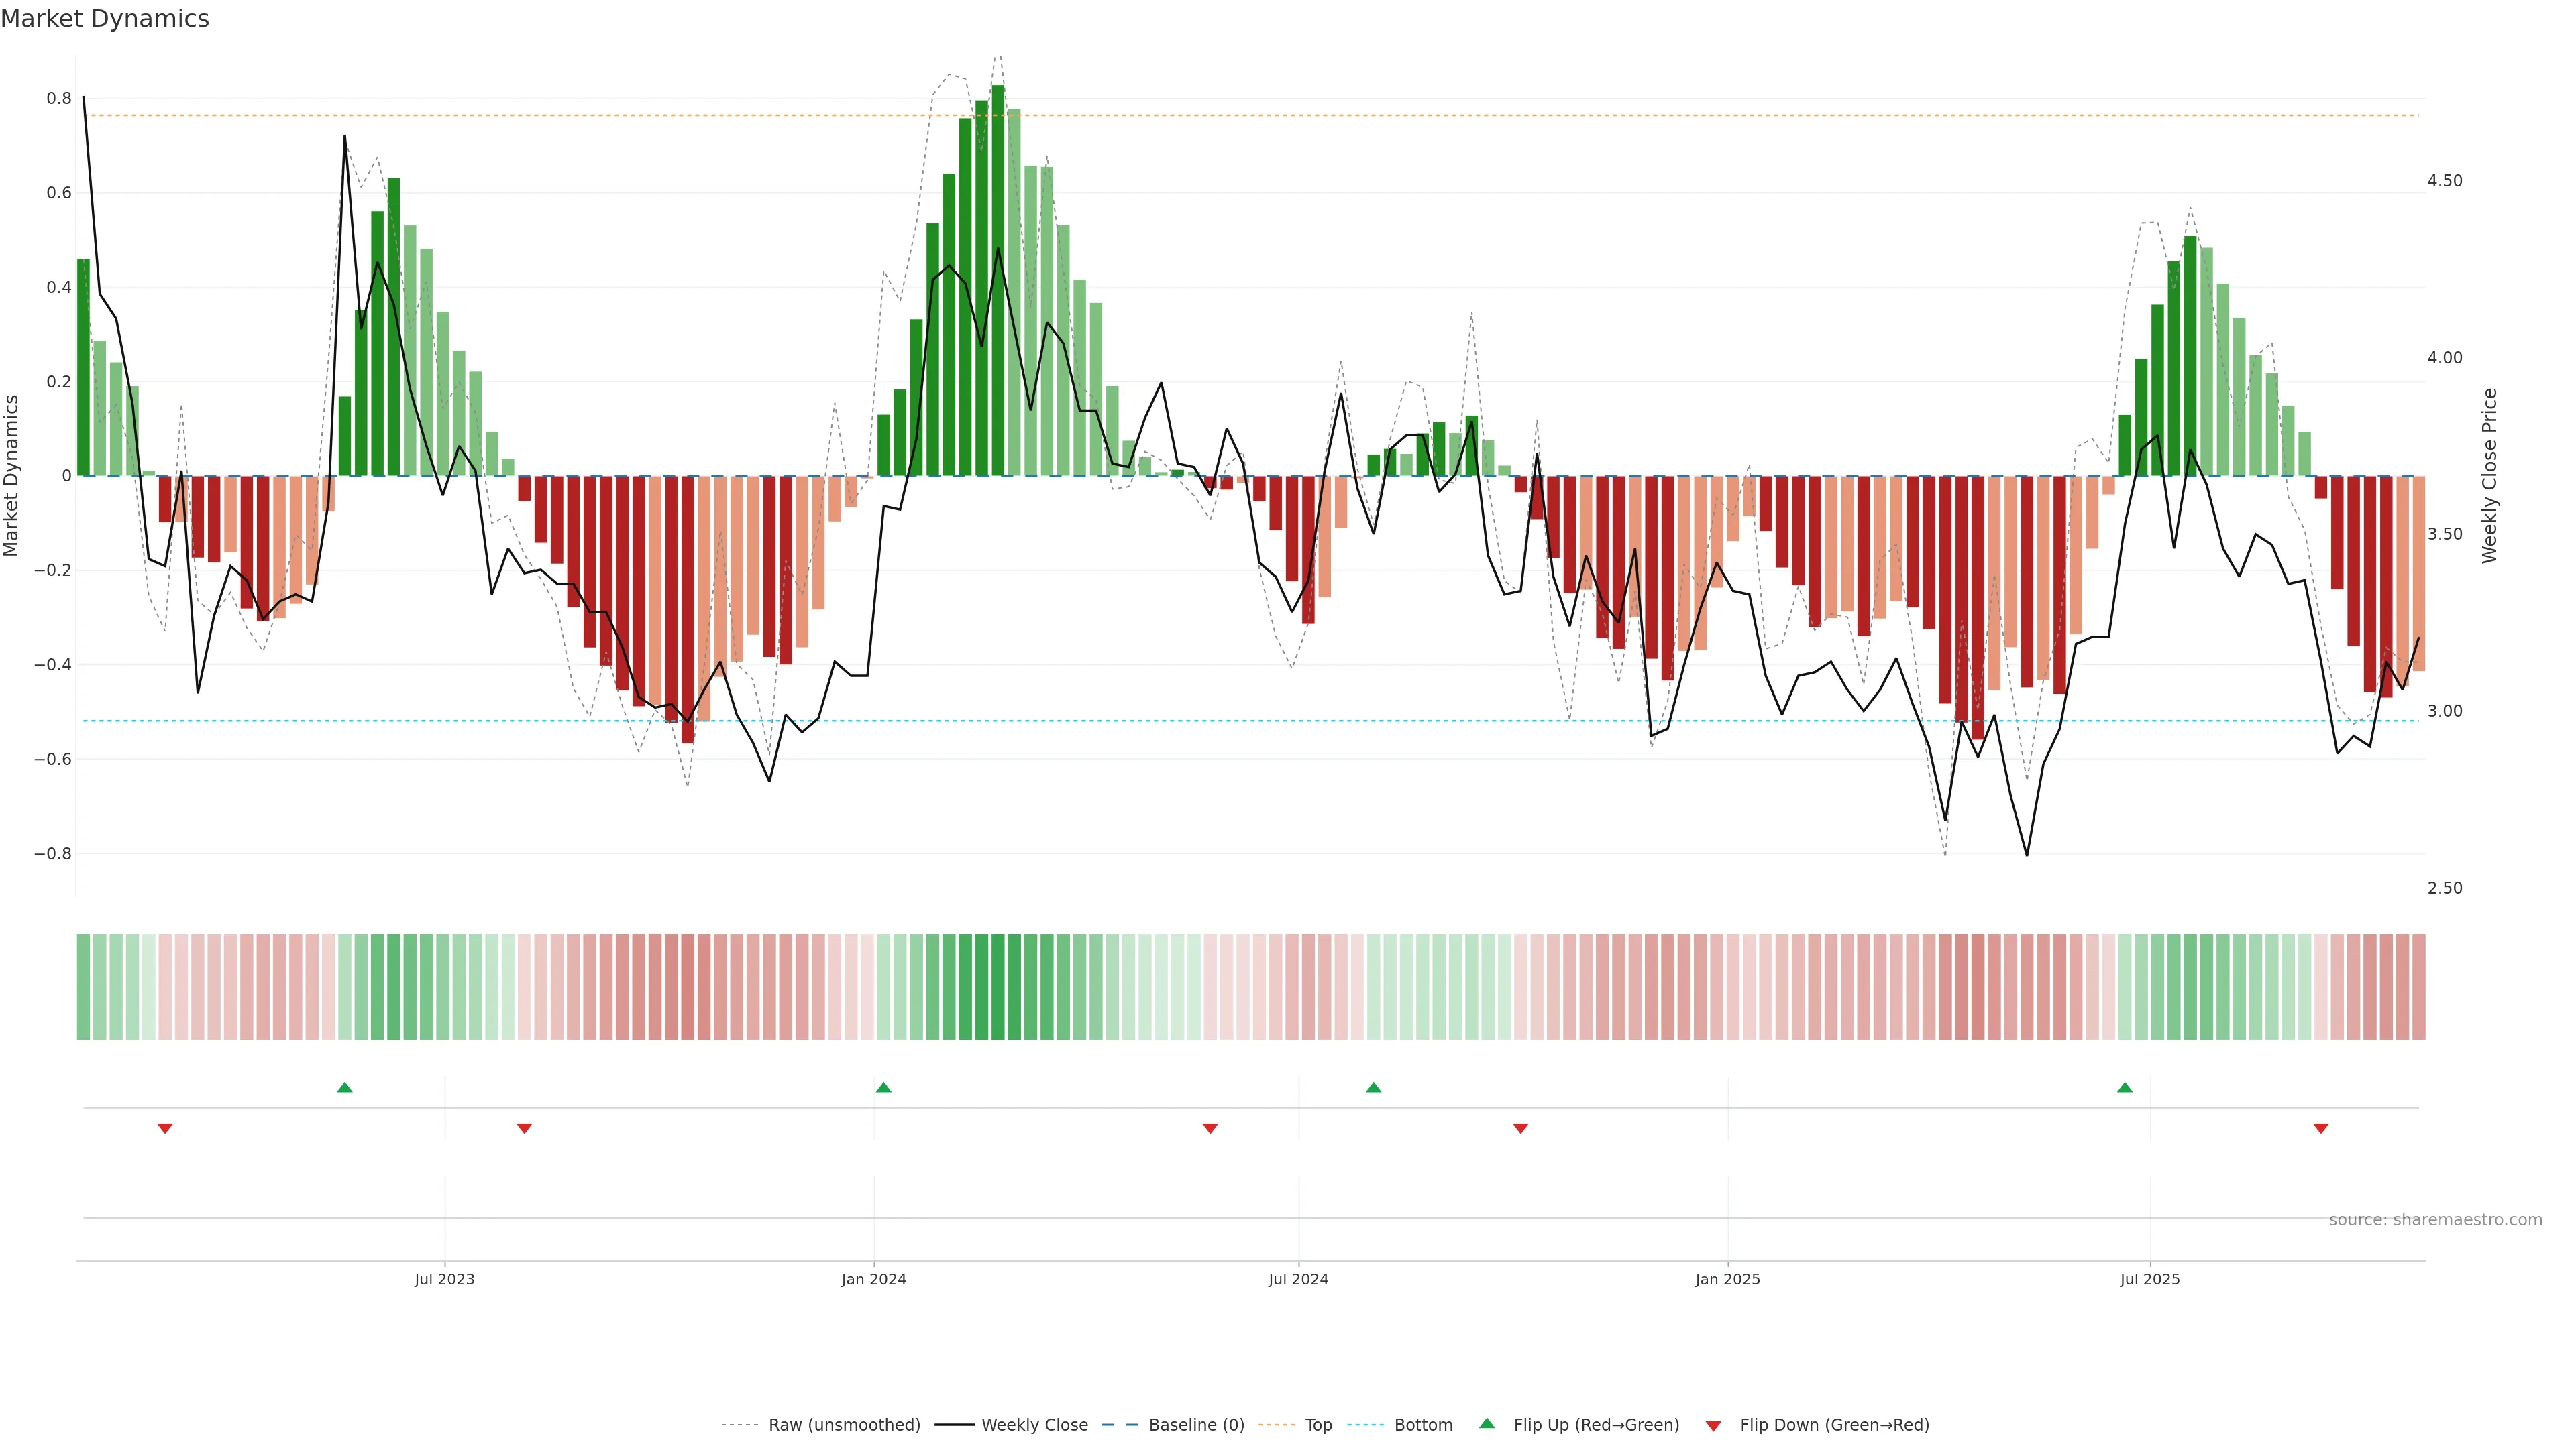
Task: Click the flip-up marker just before July 2025
Action: pos(2124,1087)
